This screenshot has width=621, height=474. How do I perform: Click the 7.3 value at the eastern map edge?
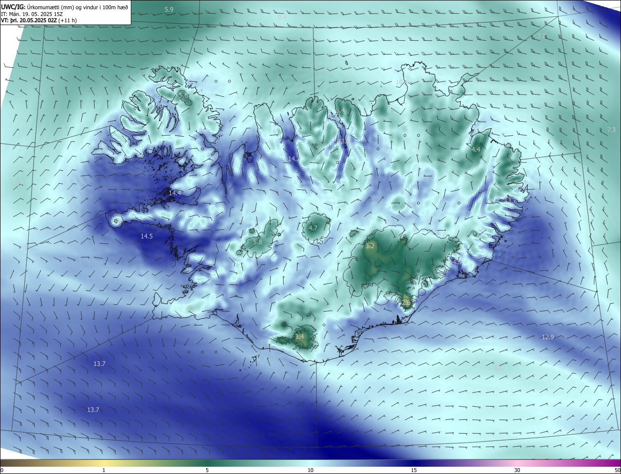pyautogui.click(x=611, y=130)
